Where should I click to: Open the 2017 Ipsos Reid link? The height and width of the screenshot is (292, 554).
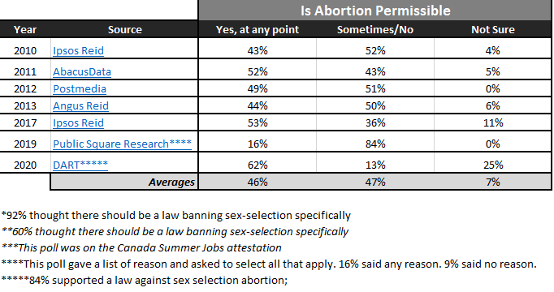pos(78,122)
